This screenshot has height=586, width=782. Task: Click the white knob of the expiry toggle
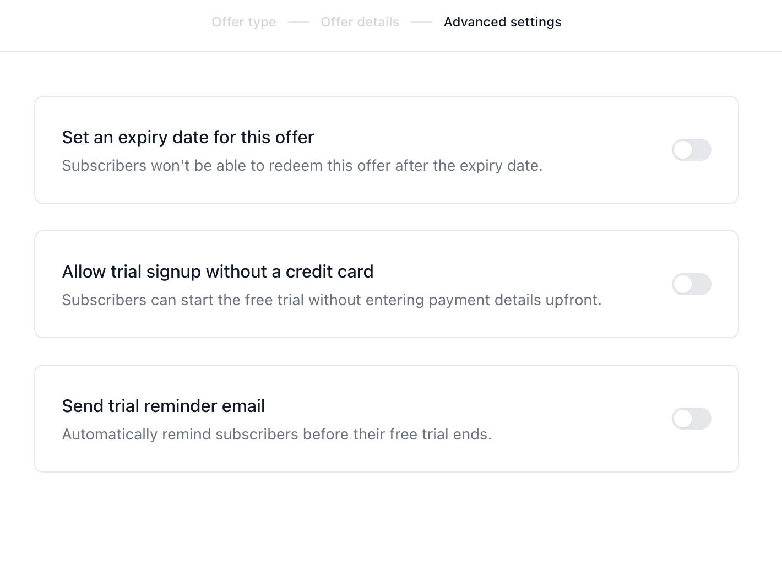[683, 150]
